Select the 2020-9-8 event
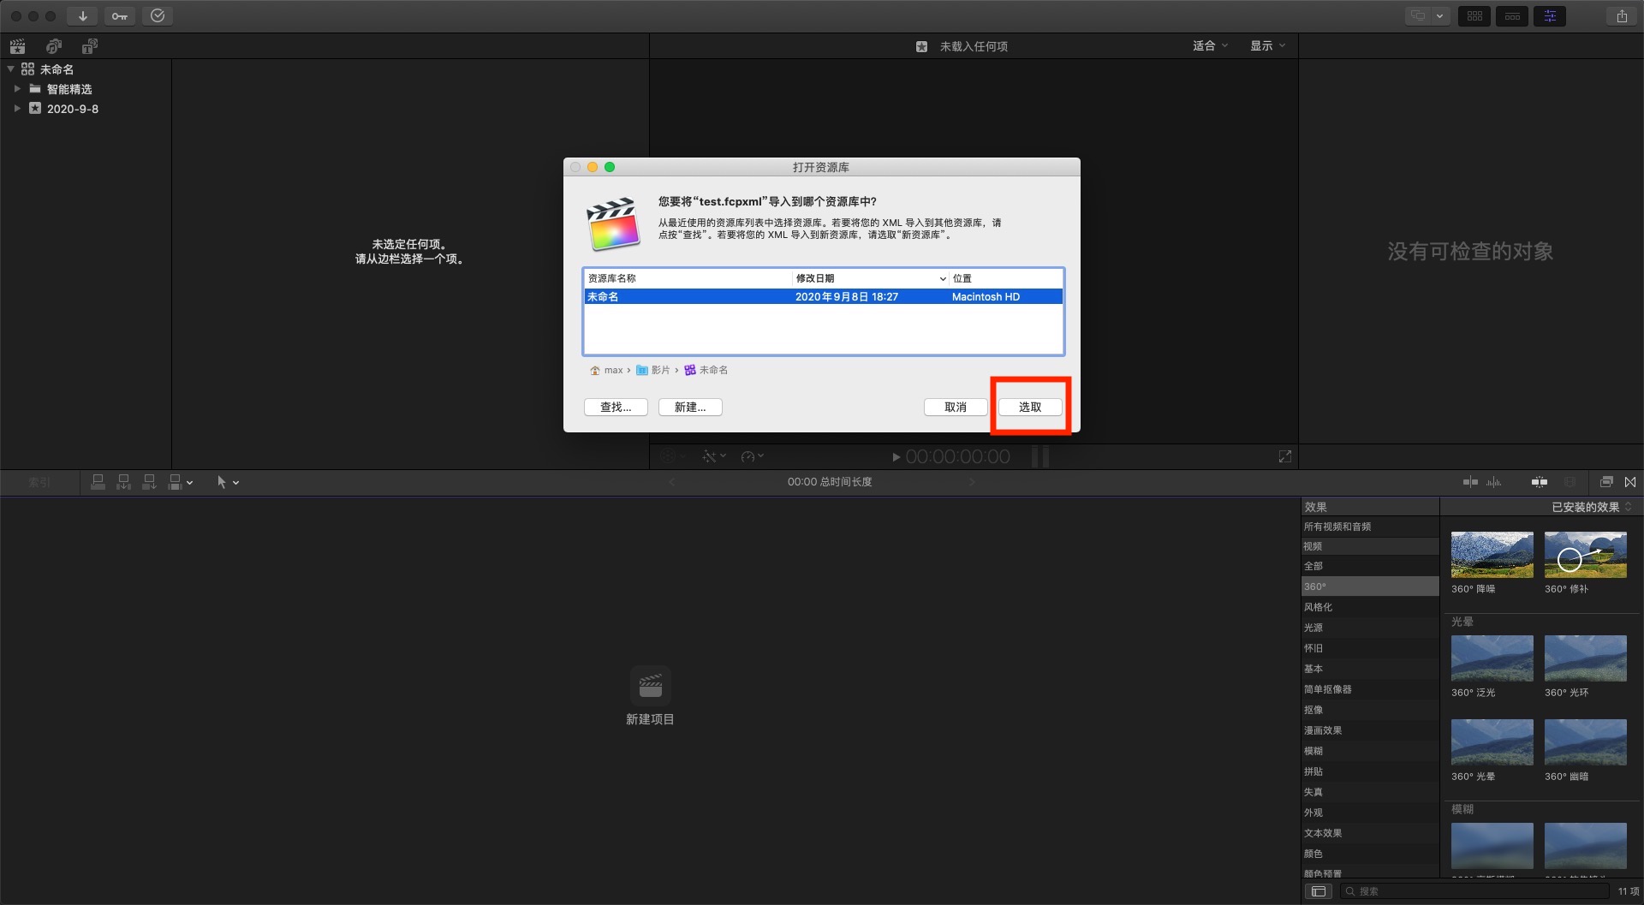 (72, 109)
